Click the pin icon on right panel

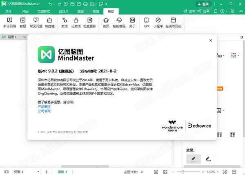pyautogui.click(x=242, y=37)
